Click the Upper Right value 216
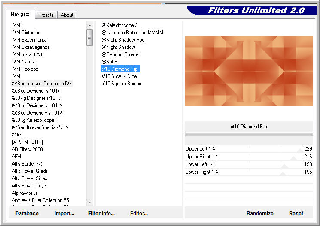Screen dimensions: 320x226 click(308, 157)
